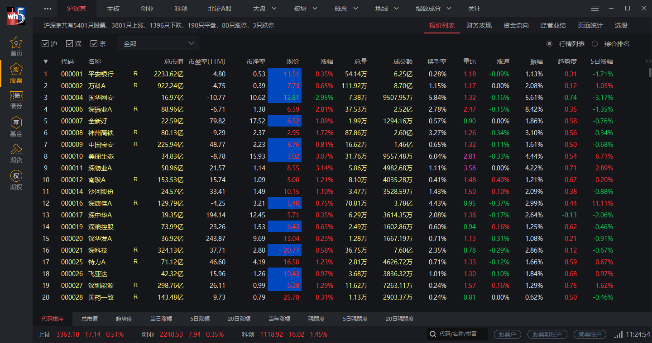Expand the 指数成分 dropdown menu
652x343 pixels.
[x=434, y=9]
